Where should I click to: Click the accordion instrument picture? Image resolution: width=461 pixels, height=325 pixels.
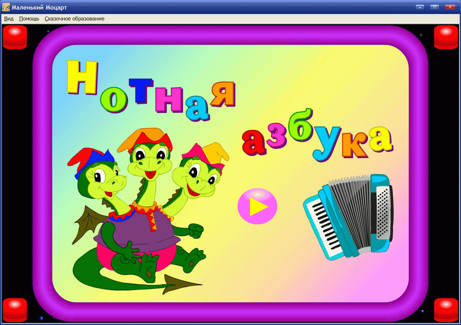click(348, 217)
